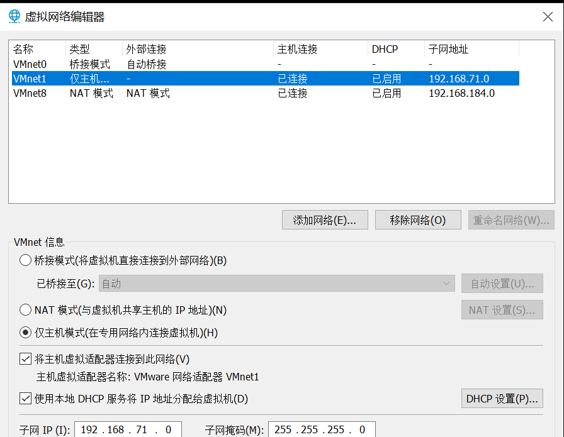
Task: Click the 桥接模式 type cell in VMnet0 row
Action: click(90, 64)
